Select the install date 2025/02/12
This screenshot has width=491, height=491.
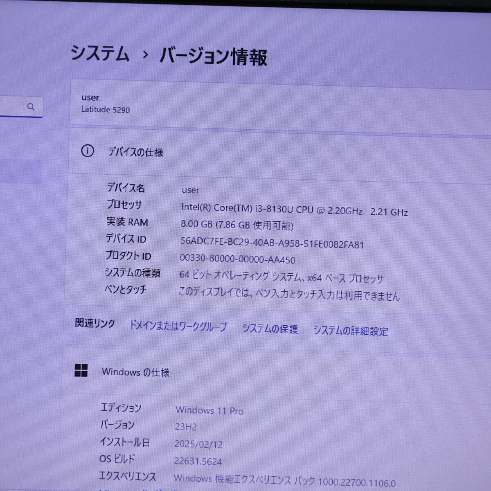point(198,444)
